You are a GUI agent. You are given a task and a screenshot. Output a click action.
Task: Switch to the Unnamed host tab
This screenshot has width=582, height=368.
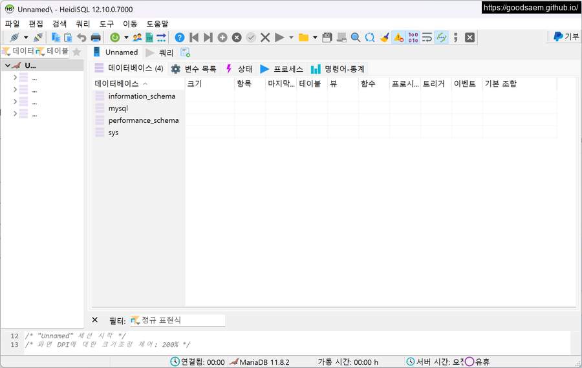[x=116, y=52]
